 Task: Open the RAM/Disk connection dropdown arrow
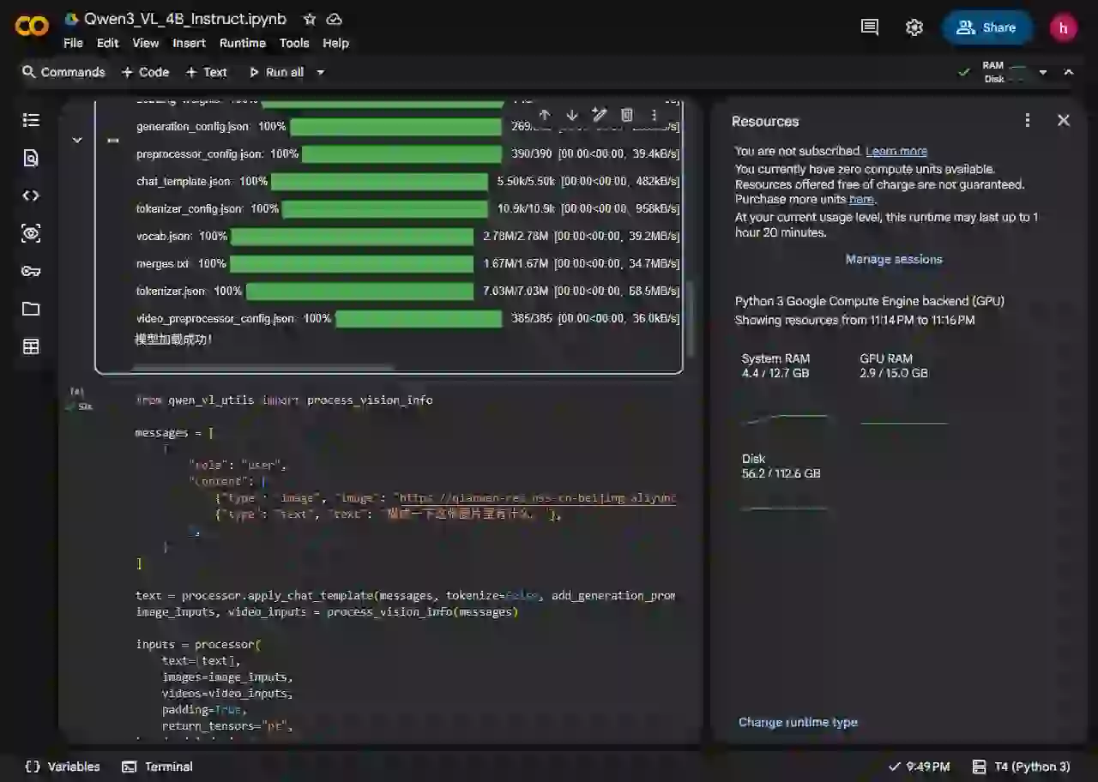pos(1043,72)
